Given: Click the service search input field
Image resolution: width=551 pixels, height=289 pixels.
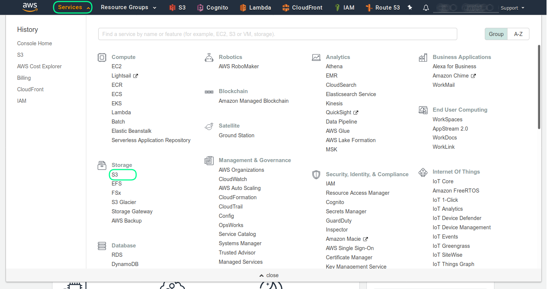Looking at the screenshot, I should pyautogui.click(x=277, y=34).
